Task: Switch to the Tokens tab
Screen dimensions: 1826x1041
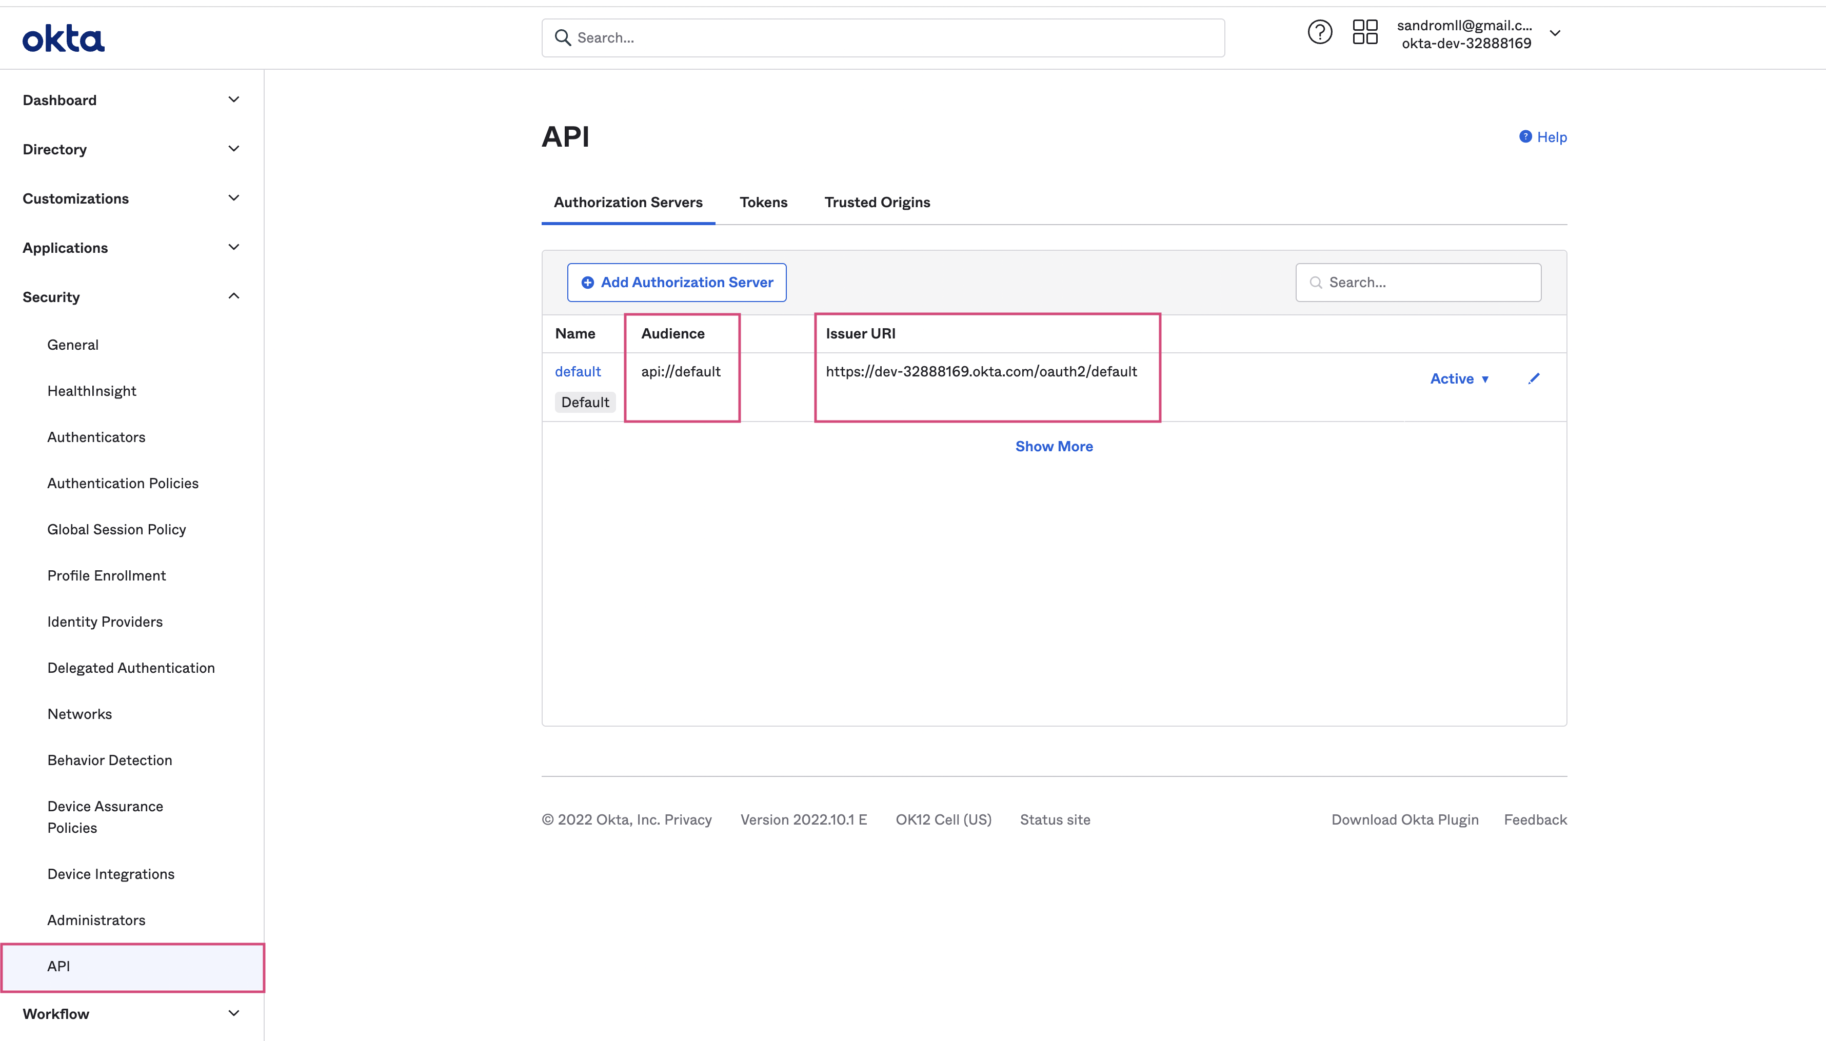Action: tap(763, 203)
